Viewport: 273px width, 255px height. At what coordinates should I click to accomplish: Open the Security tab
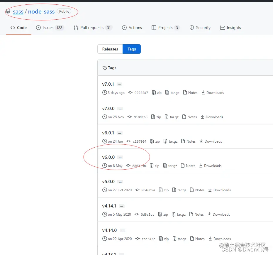pyautogui.click(x=200, y=28)
